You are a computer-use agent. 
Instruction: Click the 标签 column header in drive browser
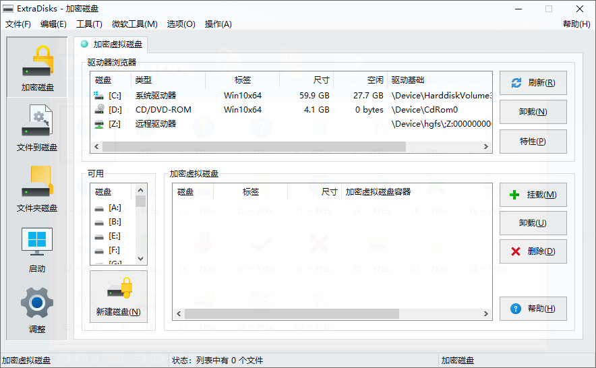click(243, 80)
